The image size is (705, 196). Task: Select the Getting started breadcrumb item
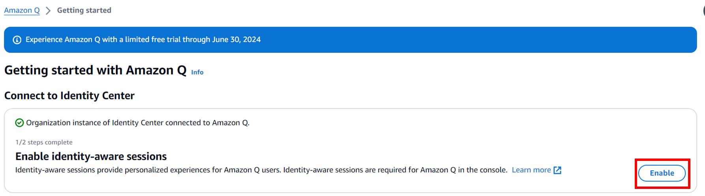84,10
